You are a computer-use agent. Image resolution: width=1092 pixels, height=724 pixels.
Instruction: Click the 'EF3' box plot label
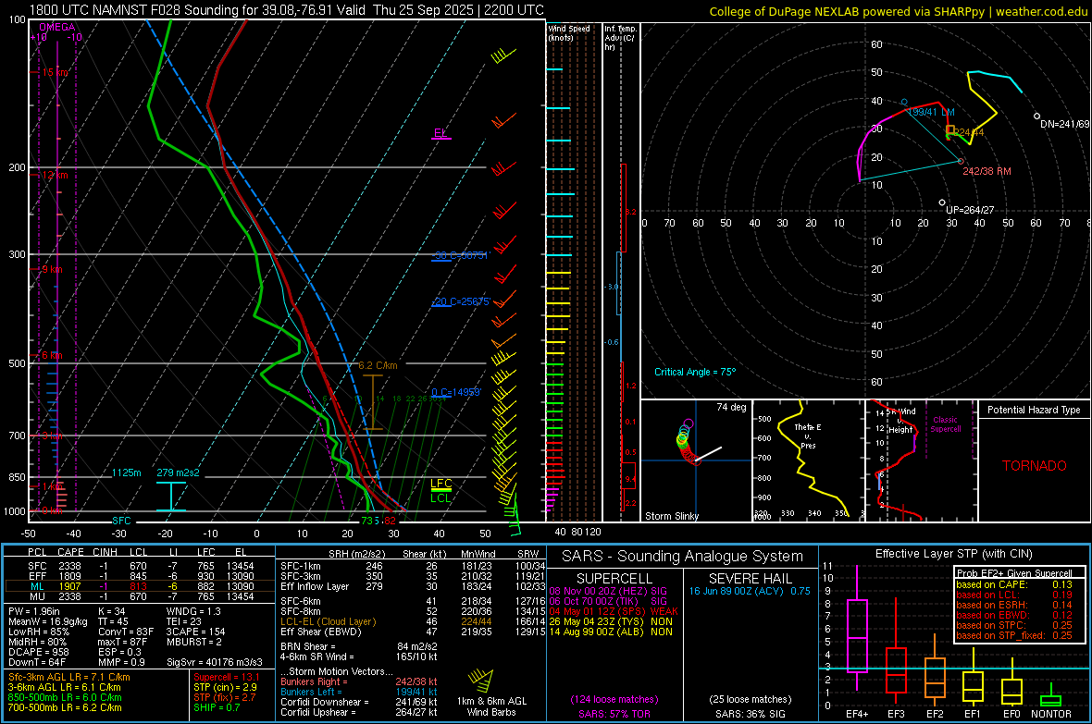tap(896, 714)
